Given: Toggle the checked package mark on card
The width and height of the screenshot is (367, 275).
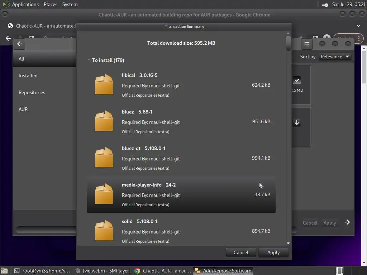Looking at the screenshot, I should (x=296, y=81).
